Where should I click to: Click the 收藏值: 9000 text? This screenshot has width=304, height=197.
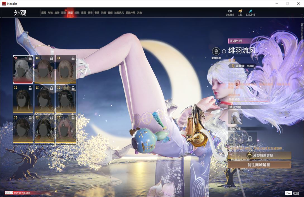pyautogui.click(x=245, y=66)
